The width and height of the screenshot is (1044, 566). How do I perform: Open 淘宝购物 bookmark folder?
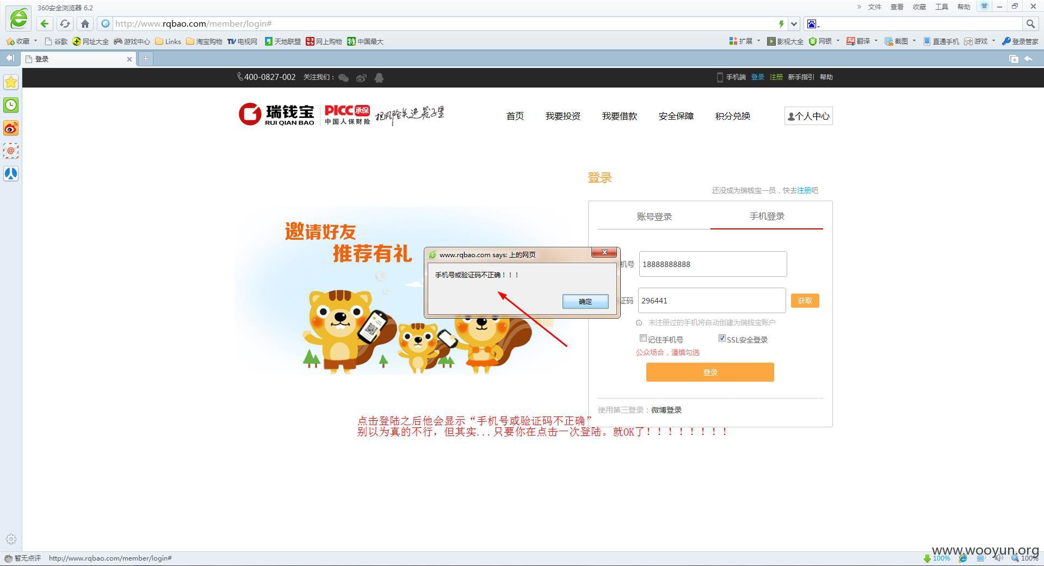click(204, 41)
